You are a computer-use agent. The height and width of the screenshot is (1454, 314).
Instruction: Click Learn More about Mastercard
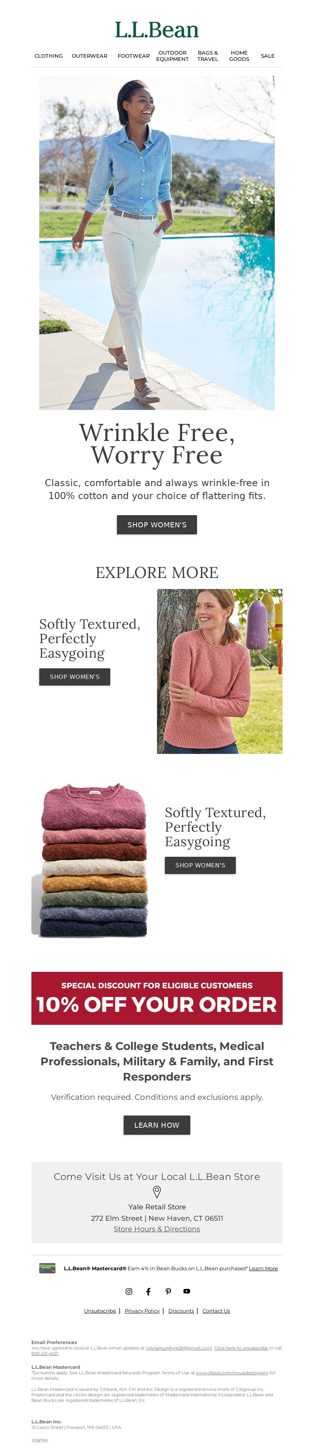[x=263, y=1268]
